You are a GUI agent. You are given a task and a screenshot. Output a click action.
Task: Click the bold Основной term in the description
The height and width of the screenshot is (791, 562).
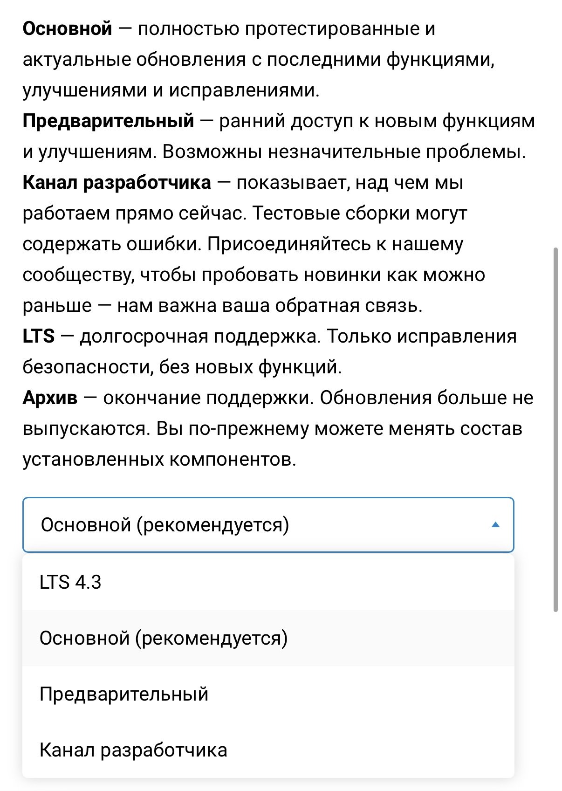tap(68, 29)
